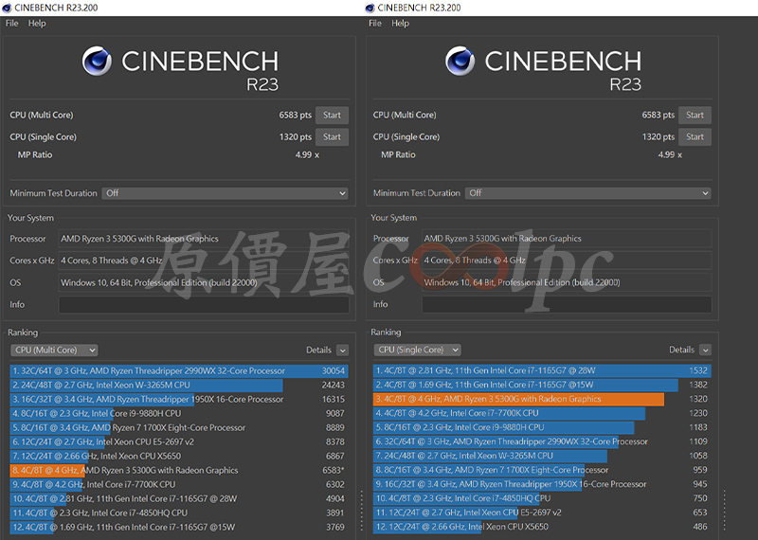Viewport: 758px width, 540px height.
Task: Select Threadripper 1950X row scoring 16315
Action: (x=179, y=400)
